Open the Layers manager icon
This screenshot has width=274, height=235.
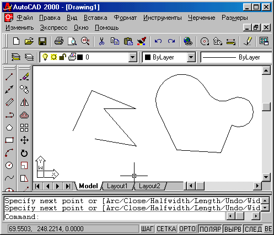[29, 57]
